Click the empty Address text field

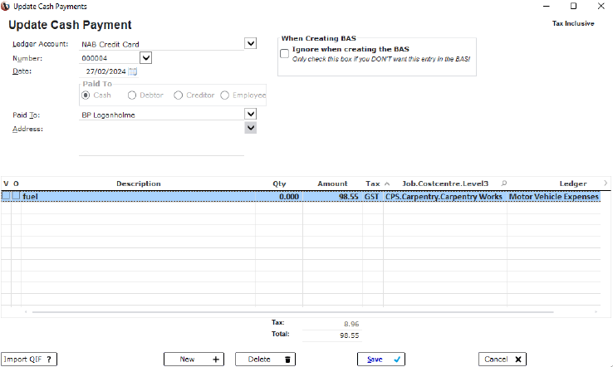coord(161,140)
